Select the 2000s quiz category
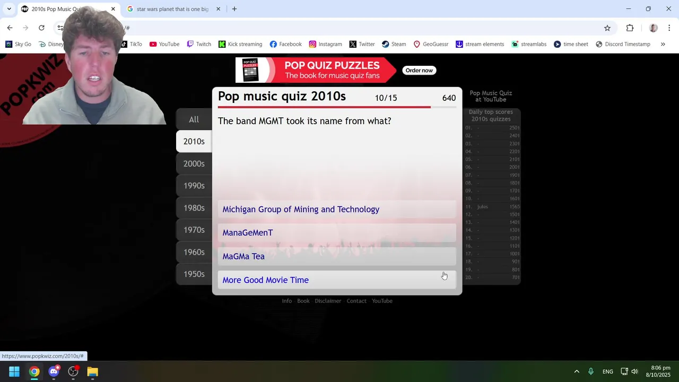Viewport: 679px width, 382px height. pos(194,164)
